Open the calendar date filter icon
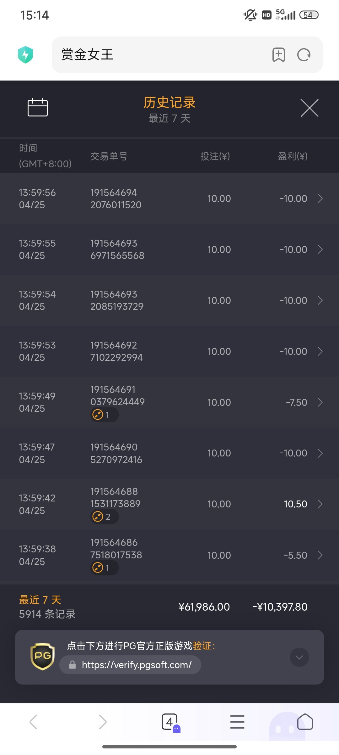This screenshot has width=339, height=755. coord(38,107)
